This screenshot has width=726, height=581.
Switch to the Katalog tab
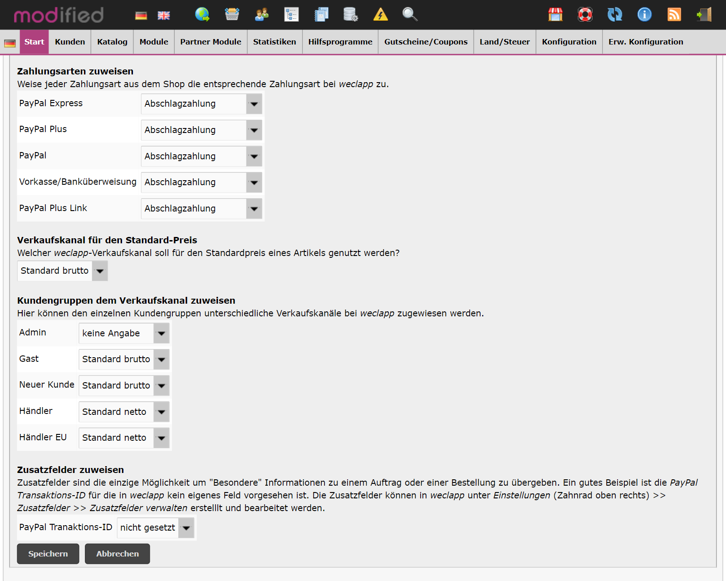112,41
